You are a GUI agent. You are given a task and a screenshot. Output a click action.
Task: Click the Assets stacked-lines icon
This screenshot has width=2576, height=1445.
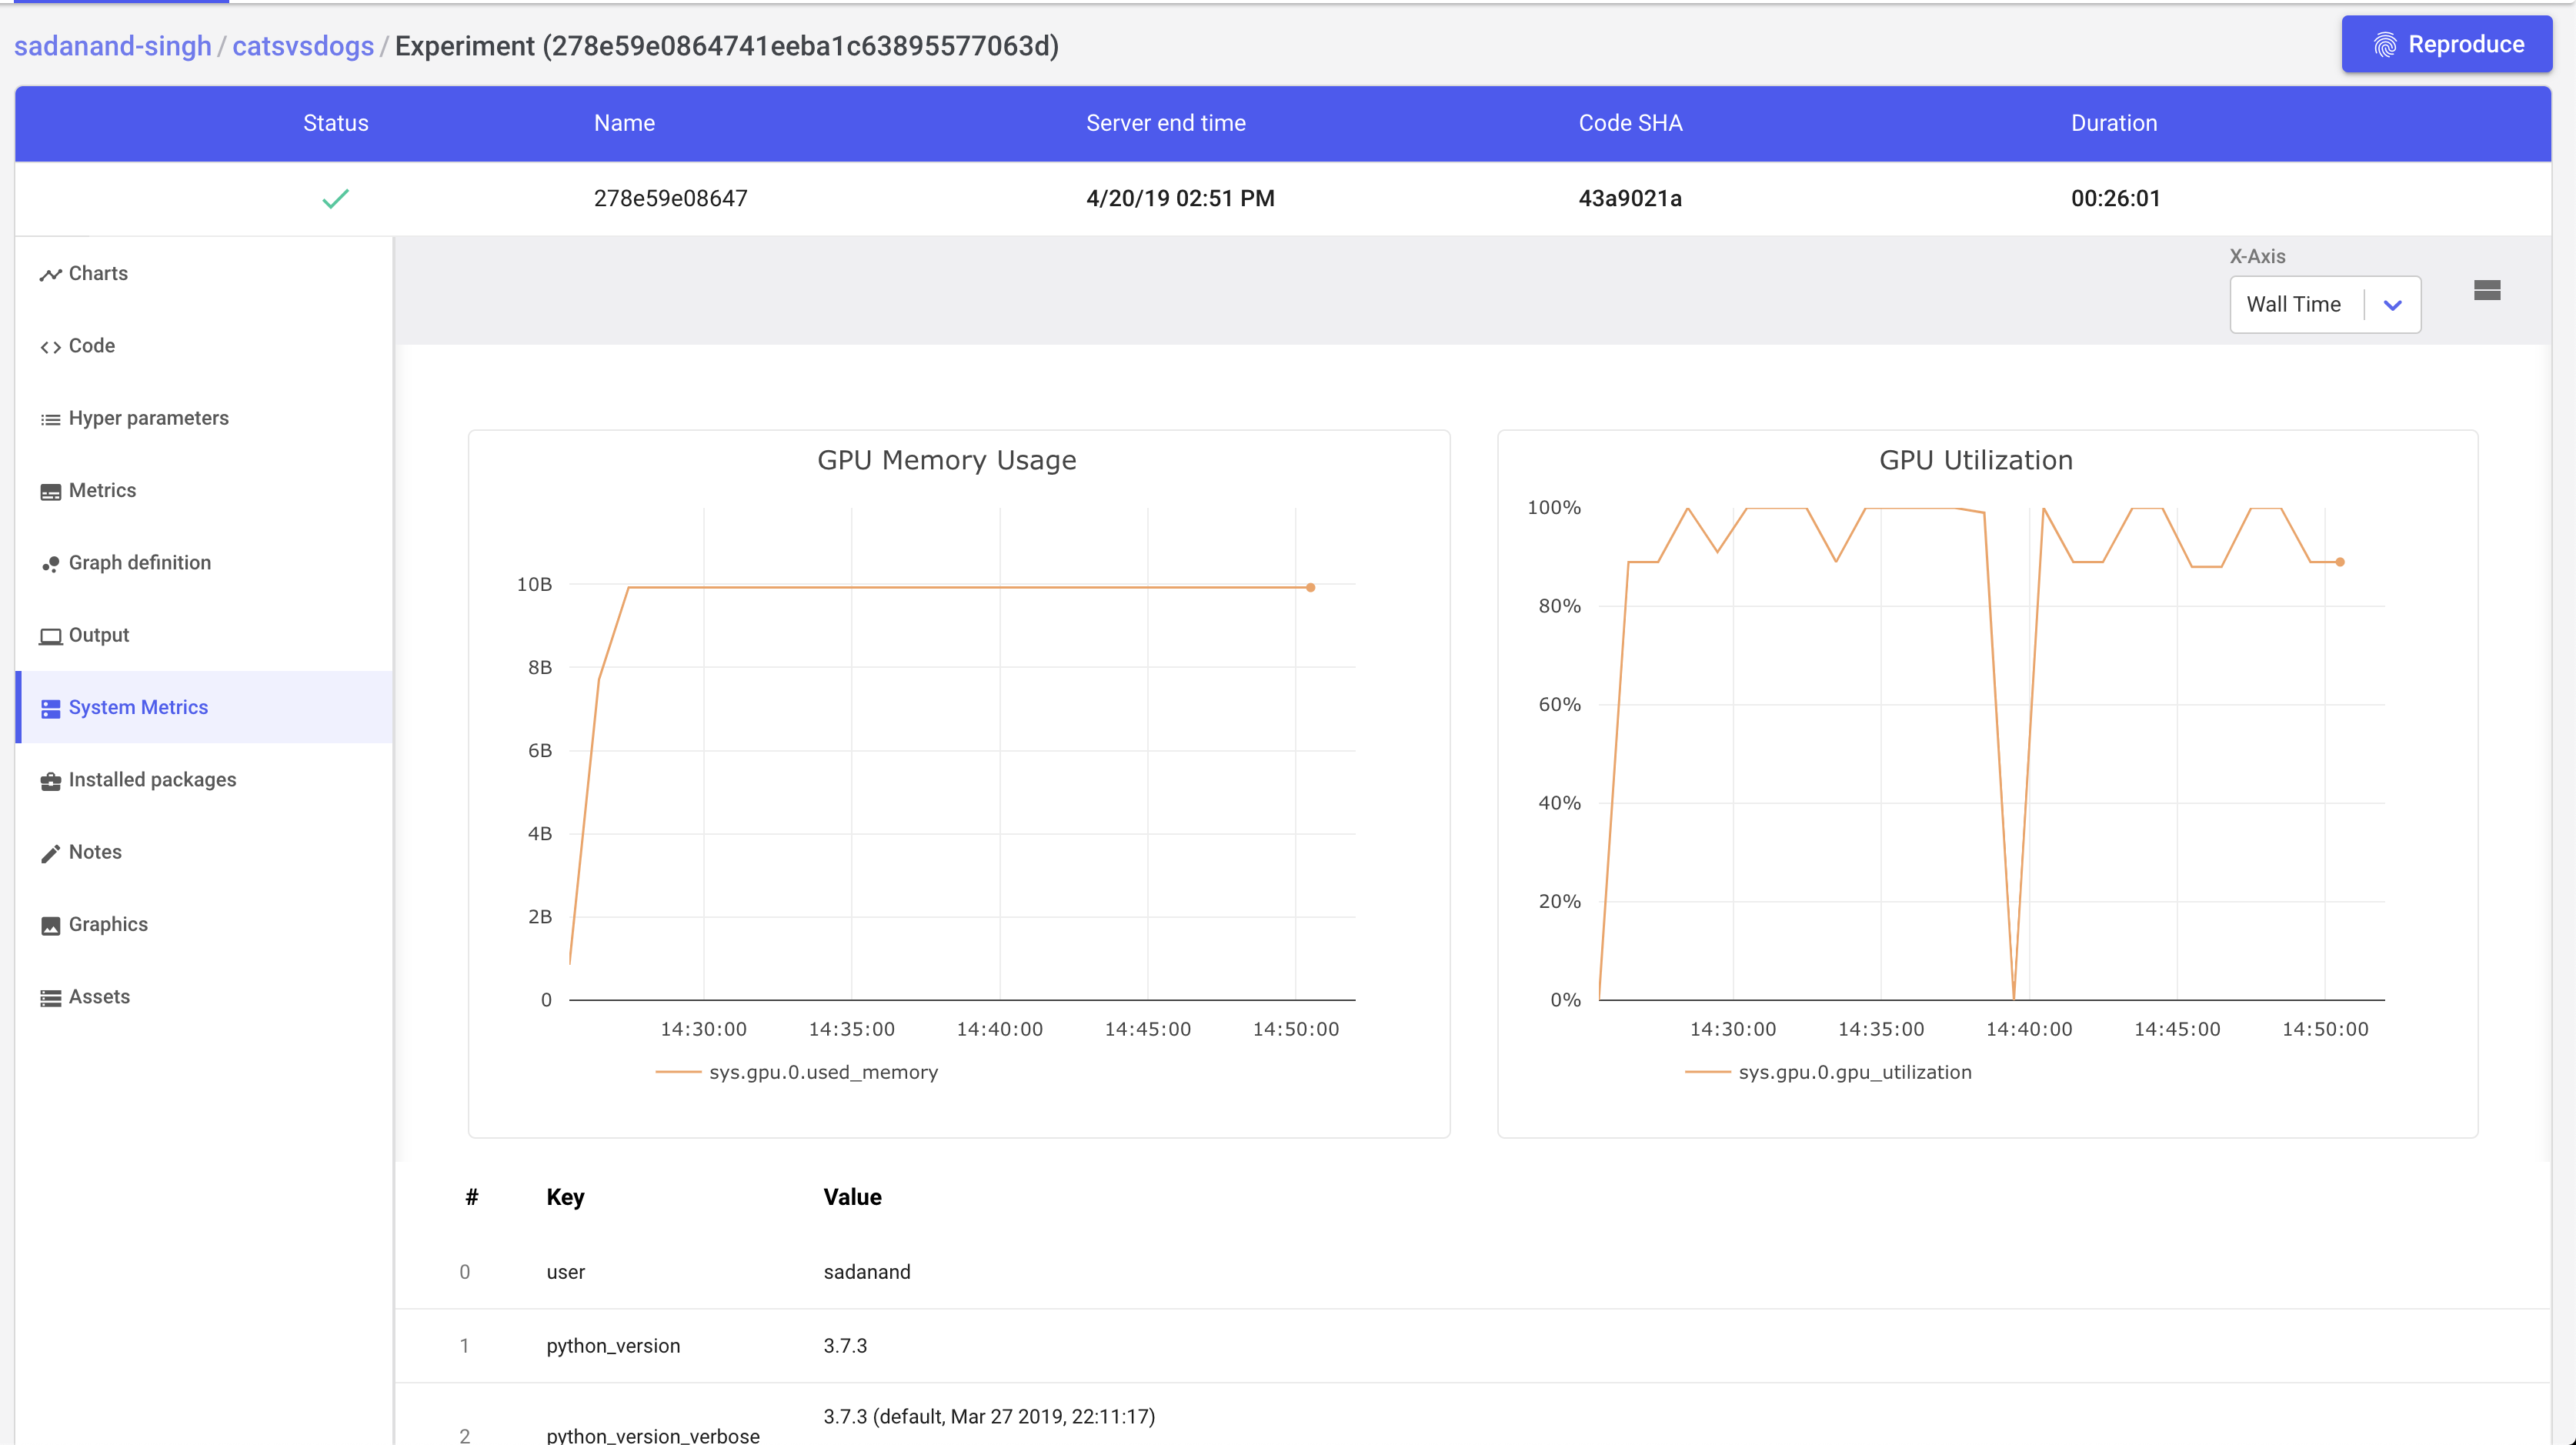point(50,998)
